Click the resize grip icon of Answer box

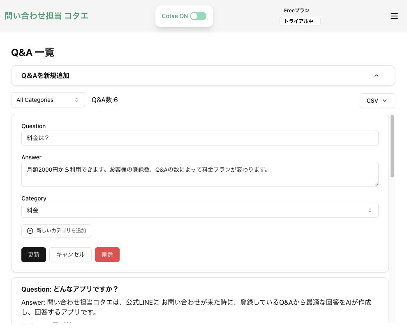376,184
